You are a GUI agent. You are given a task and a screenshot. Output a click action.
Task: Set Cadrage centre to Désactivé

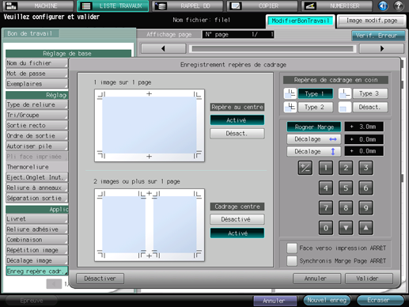[237, 219]
